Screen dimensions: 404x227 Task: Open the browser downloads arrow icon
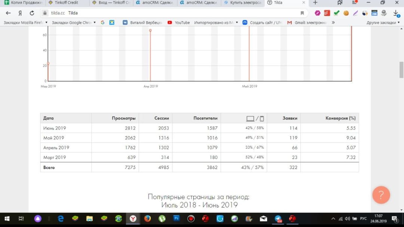coord(396,13)
